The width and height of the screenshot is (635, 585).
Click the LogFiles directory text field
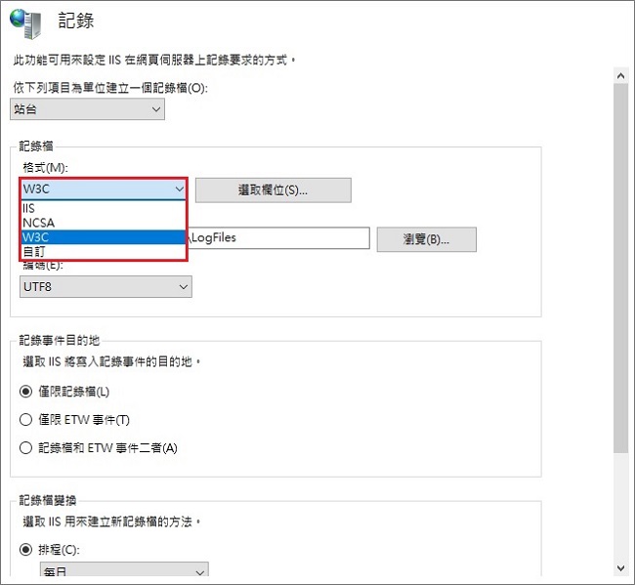[x=278, y=238]
